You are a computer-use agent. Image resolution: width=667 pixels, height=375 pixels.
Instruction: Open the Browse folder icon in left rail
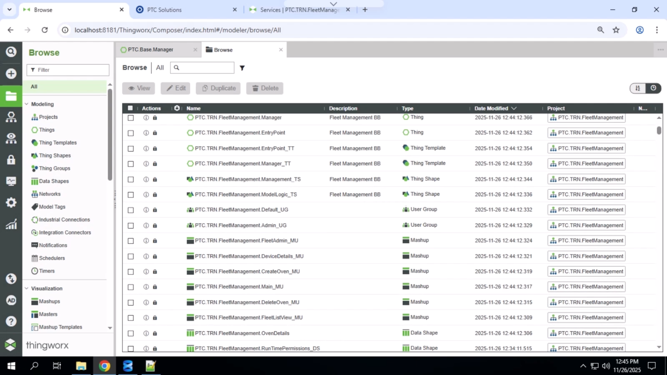coord(11,96)
